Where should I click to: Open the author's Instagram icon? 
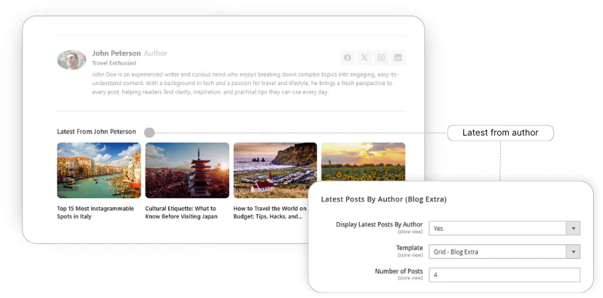pyautogui.click(x=381, y=57)
